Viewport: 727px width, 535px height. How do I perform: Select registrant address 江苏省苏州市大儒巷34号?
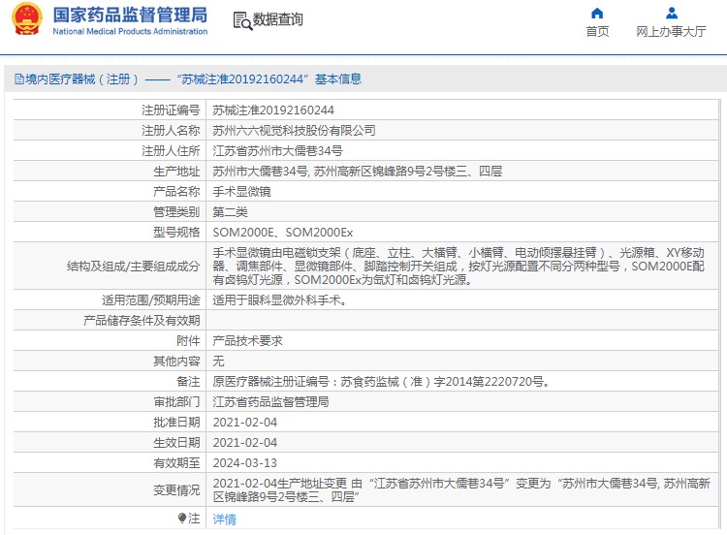click(x=277, y=151)
